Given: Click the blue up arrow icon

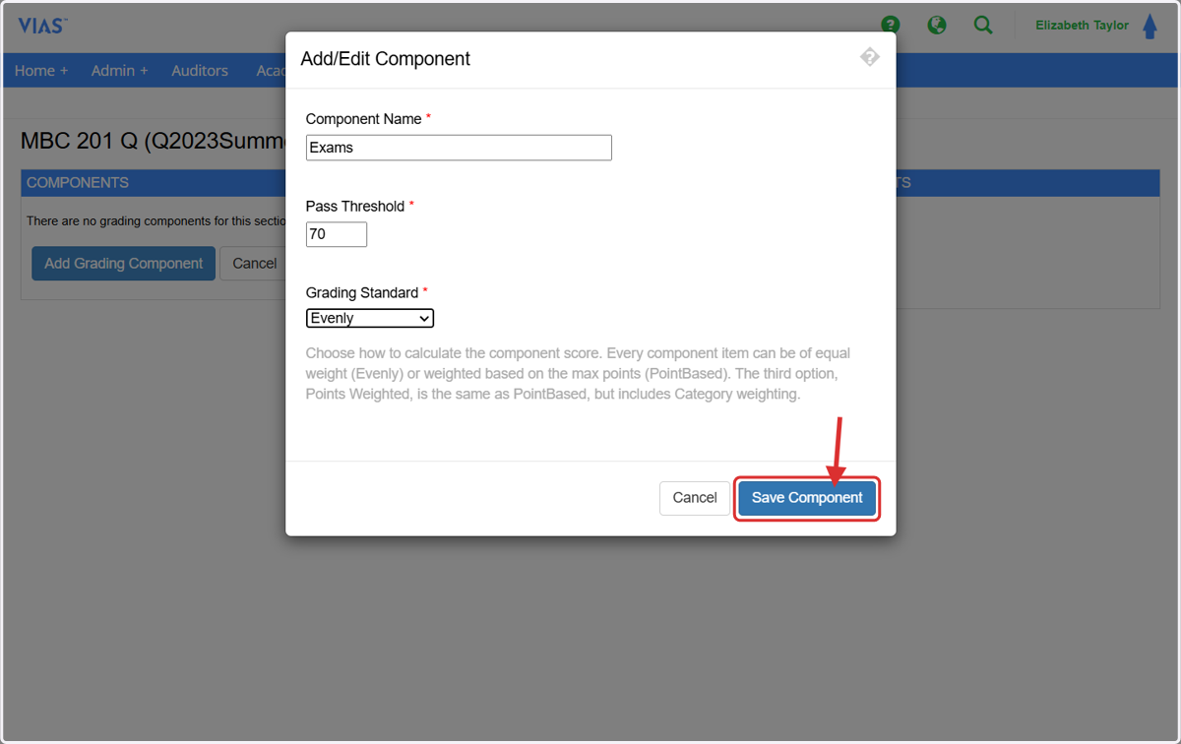Looking at the screenshot, I should point(1150,27).
